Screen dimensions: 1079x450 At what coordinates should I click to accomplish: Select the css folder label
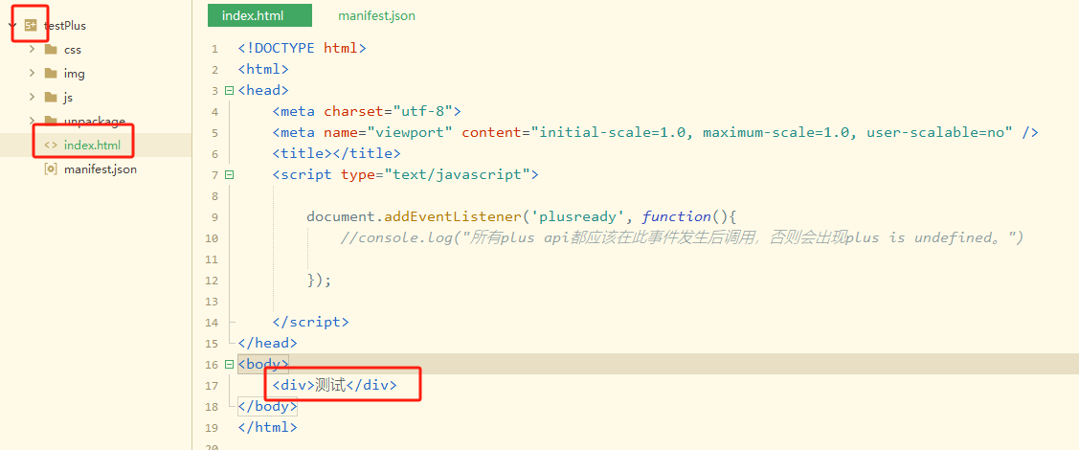click(x=72, y=50)
